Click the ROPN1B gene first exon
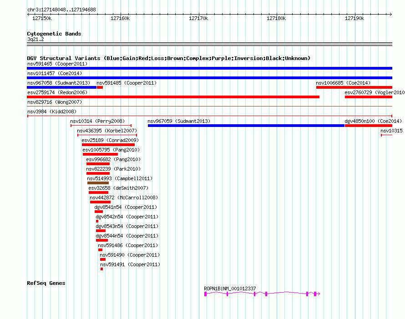This screenshot has width=405, height=319. (x=205, y=294)
